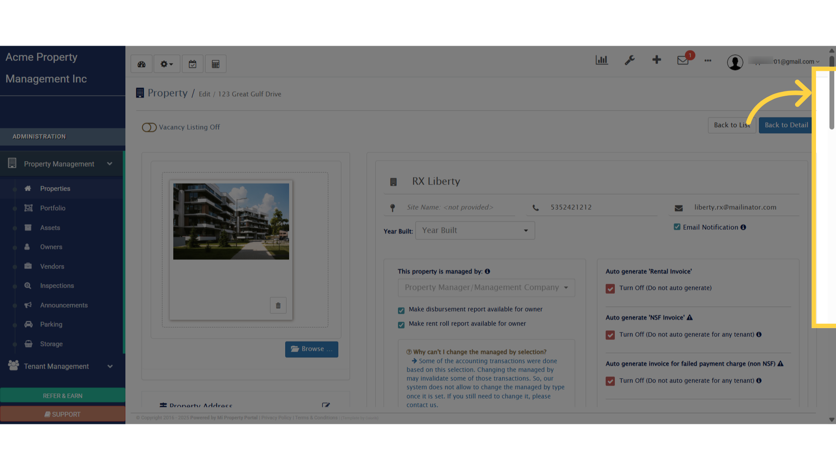Click the calculator toolbar icon

coord(216,64)
